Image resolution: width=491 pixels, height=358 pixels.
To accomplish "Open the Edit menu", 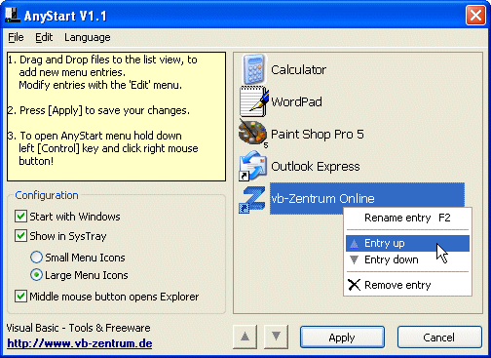I will pos(44,37).
